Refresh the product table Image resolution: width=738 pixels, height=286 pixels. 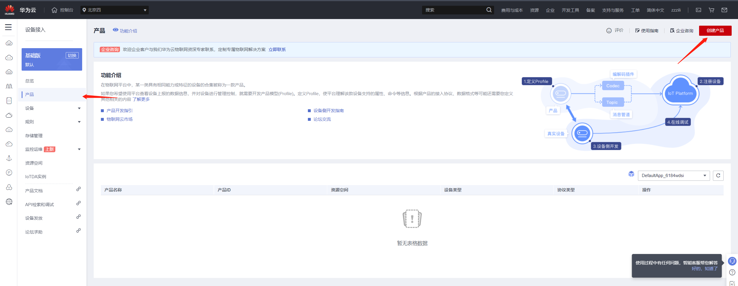coord(718,176)
